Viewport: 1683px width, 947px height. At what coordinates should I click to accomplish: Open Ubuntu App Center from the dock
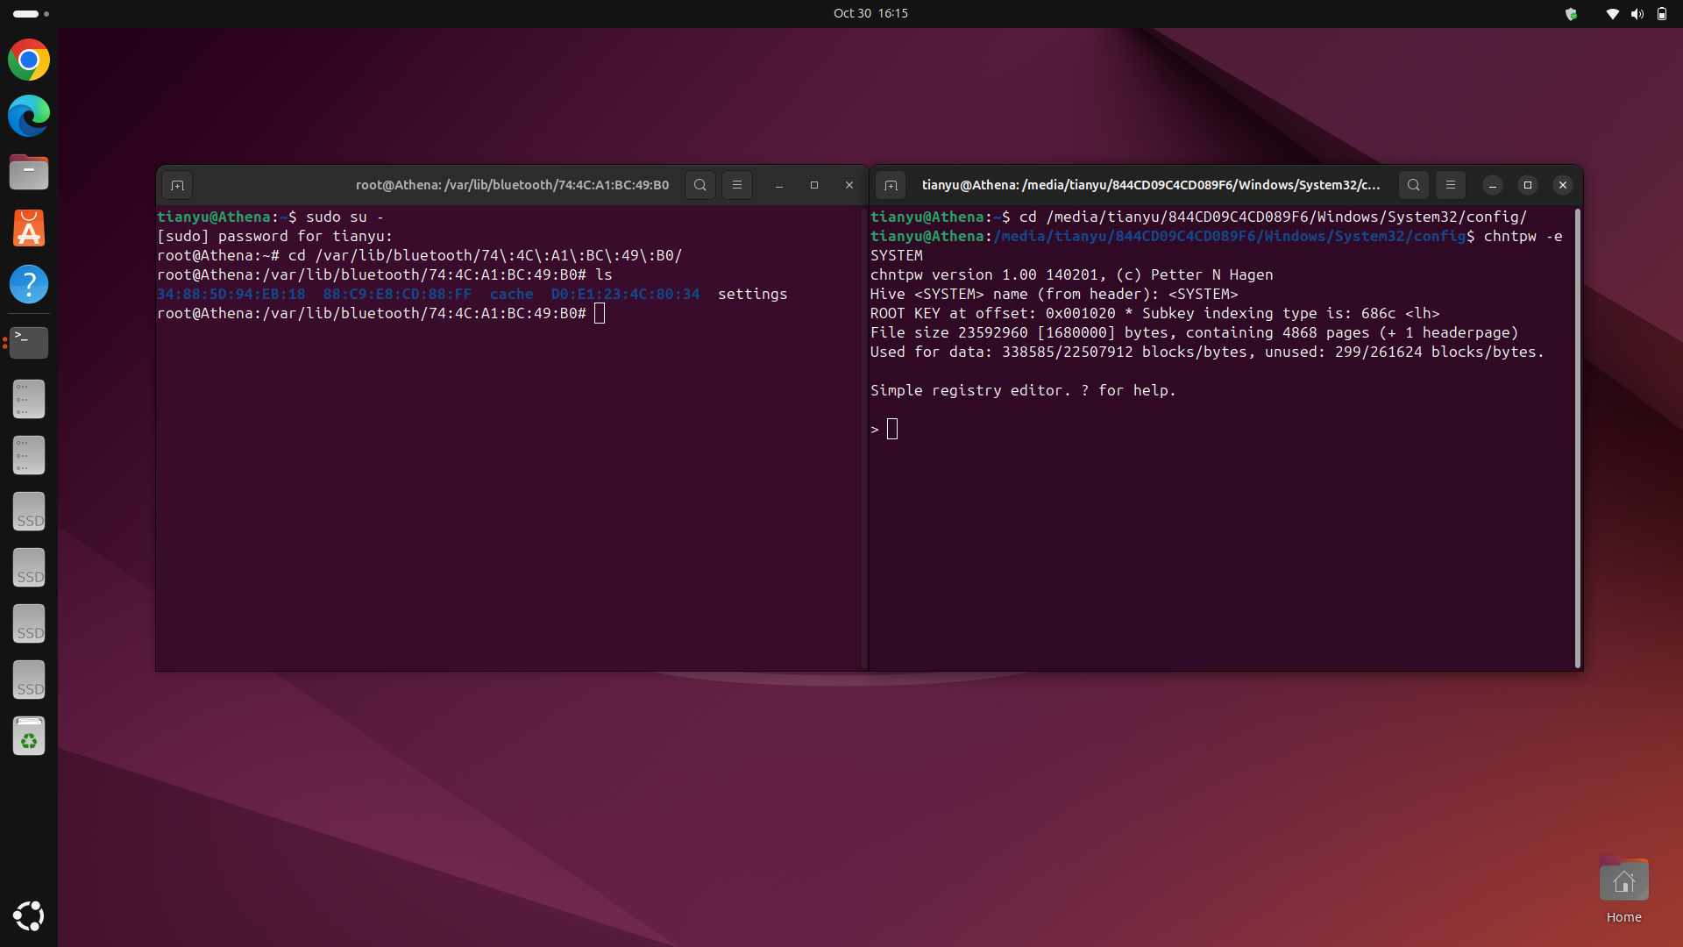click(29, 228)
